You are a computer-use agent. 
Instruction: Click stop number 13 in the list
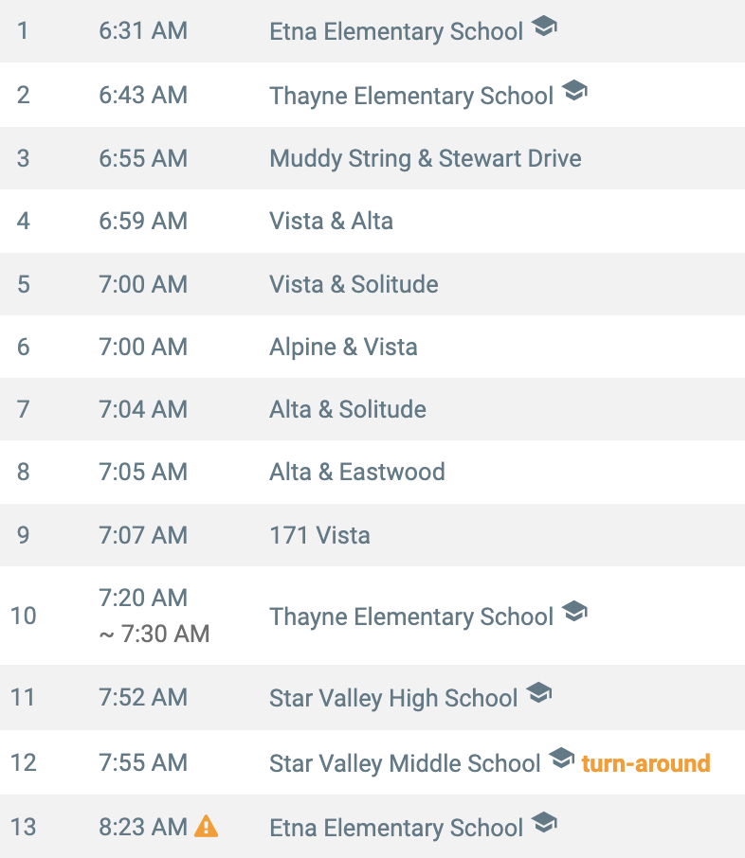[23, 827]
